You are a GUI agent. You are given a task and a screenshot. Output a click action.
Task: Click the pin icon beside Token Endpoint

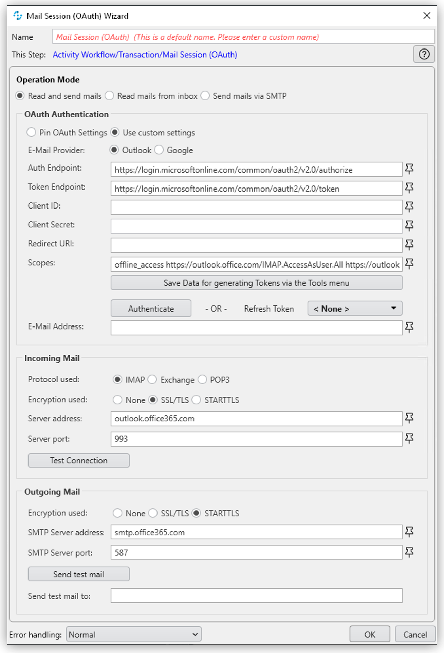409,187
